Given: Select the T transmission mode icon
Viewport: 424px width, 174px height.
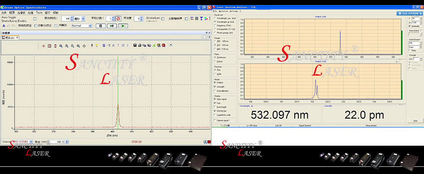Looking at the screenshot, I should tap(118, 46).
